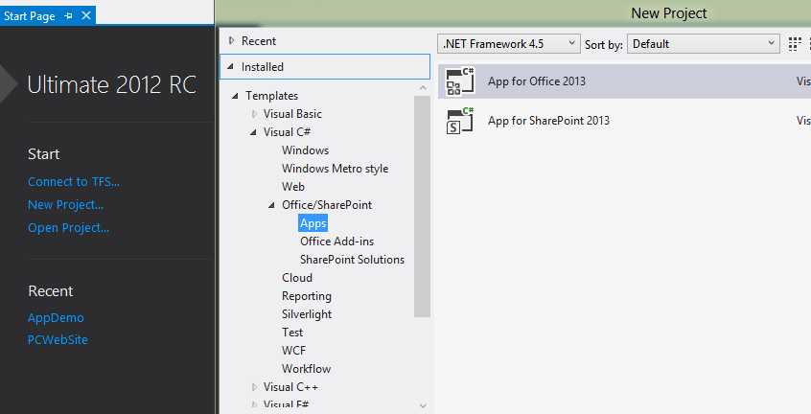Screen dimensions: 811x414
Task: Close the Start Page tab
Action: pyautogui.click(x=86, y=15)
